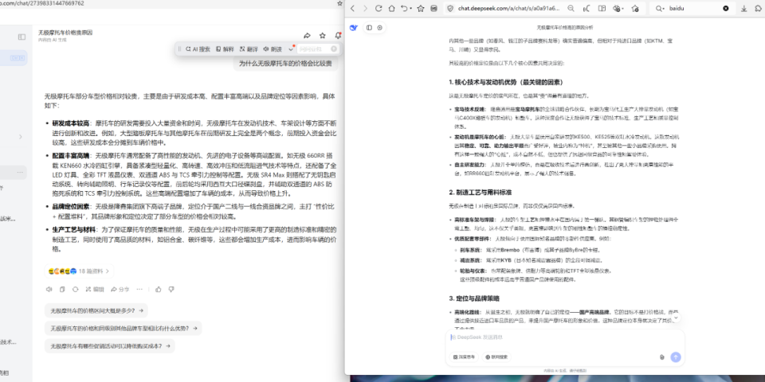This screenshot has width=765, height=382.
Task: Clear the baidu search box text
Action: (x=725, y=8)
